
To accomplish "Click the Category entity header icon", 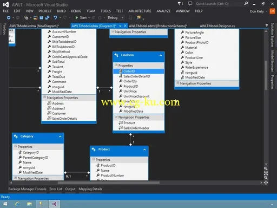I will click(16, 136).
